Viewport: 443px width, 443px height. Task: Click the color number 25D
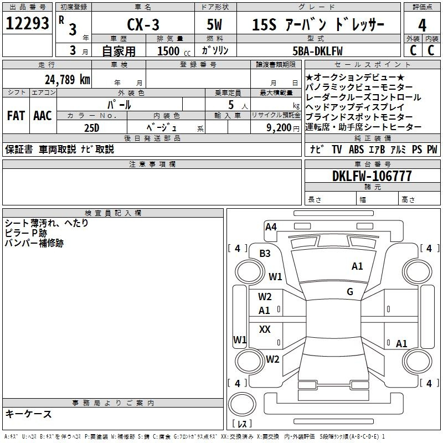pyautogui.click(x=92, y=127)
